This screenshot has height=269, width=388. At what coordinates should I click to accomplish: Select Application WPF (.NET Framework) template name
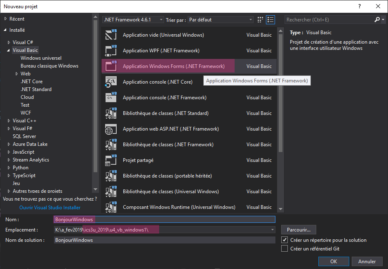click(161, 50)
